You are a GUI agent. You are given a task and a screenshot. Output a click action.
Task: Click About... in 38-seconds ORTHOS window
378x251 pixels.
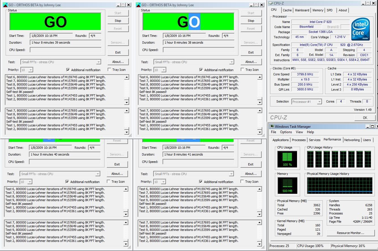[251, 62]
